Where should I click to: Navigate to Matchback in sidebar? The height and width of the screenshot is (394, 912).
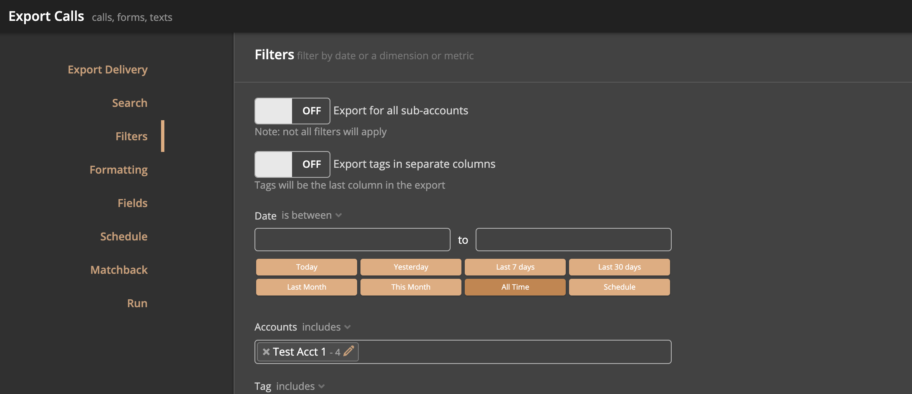point(119,270)
